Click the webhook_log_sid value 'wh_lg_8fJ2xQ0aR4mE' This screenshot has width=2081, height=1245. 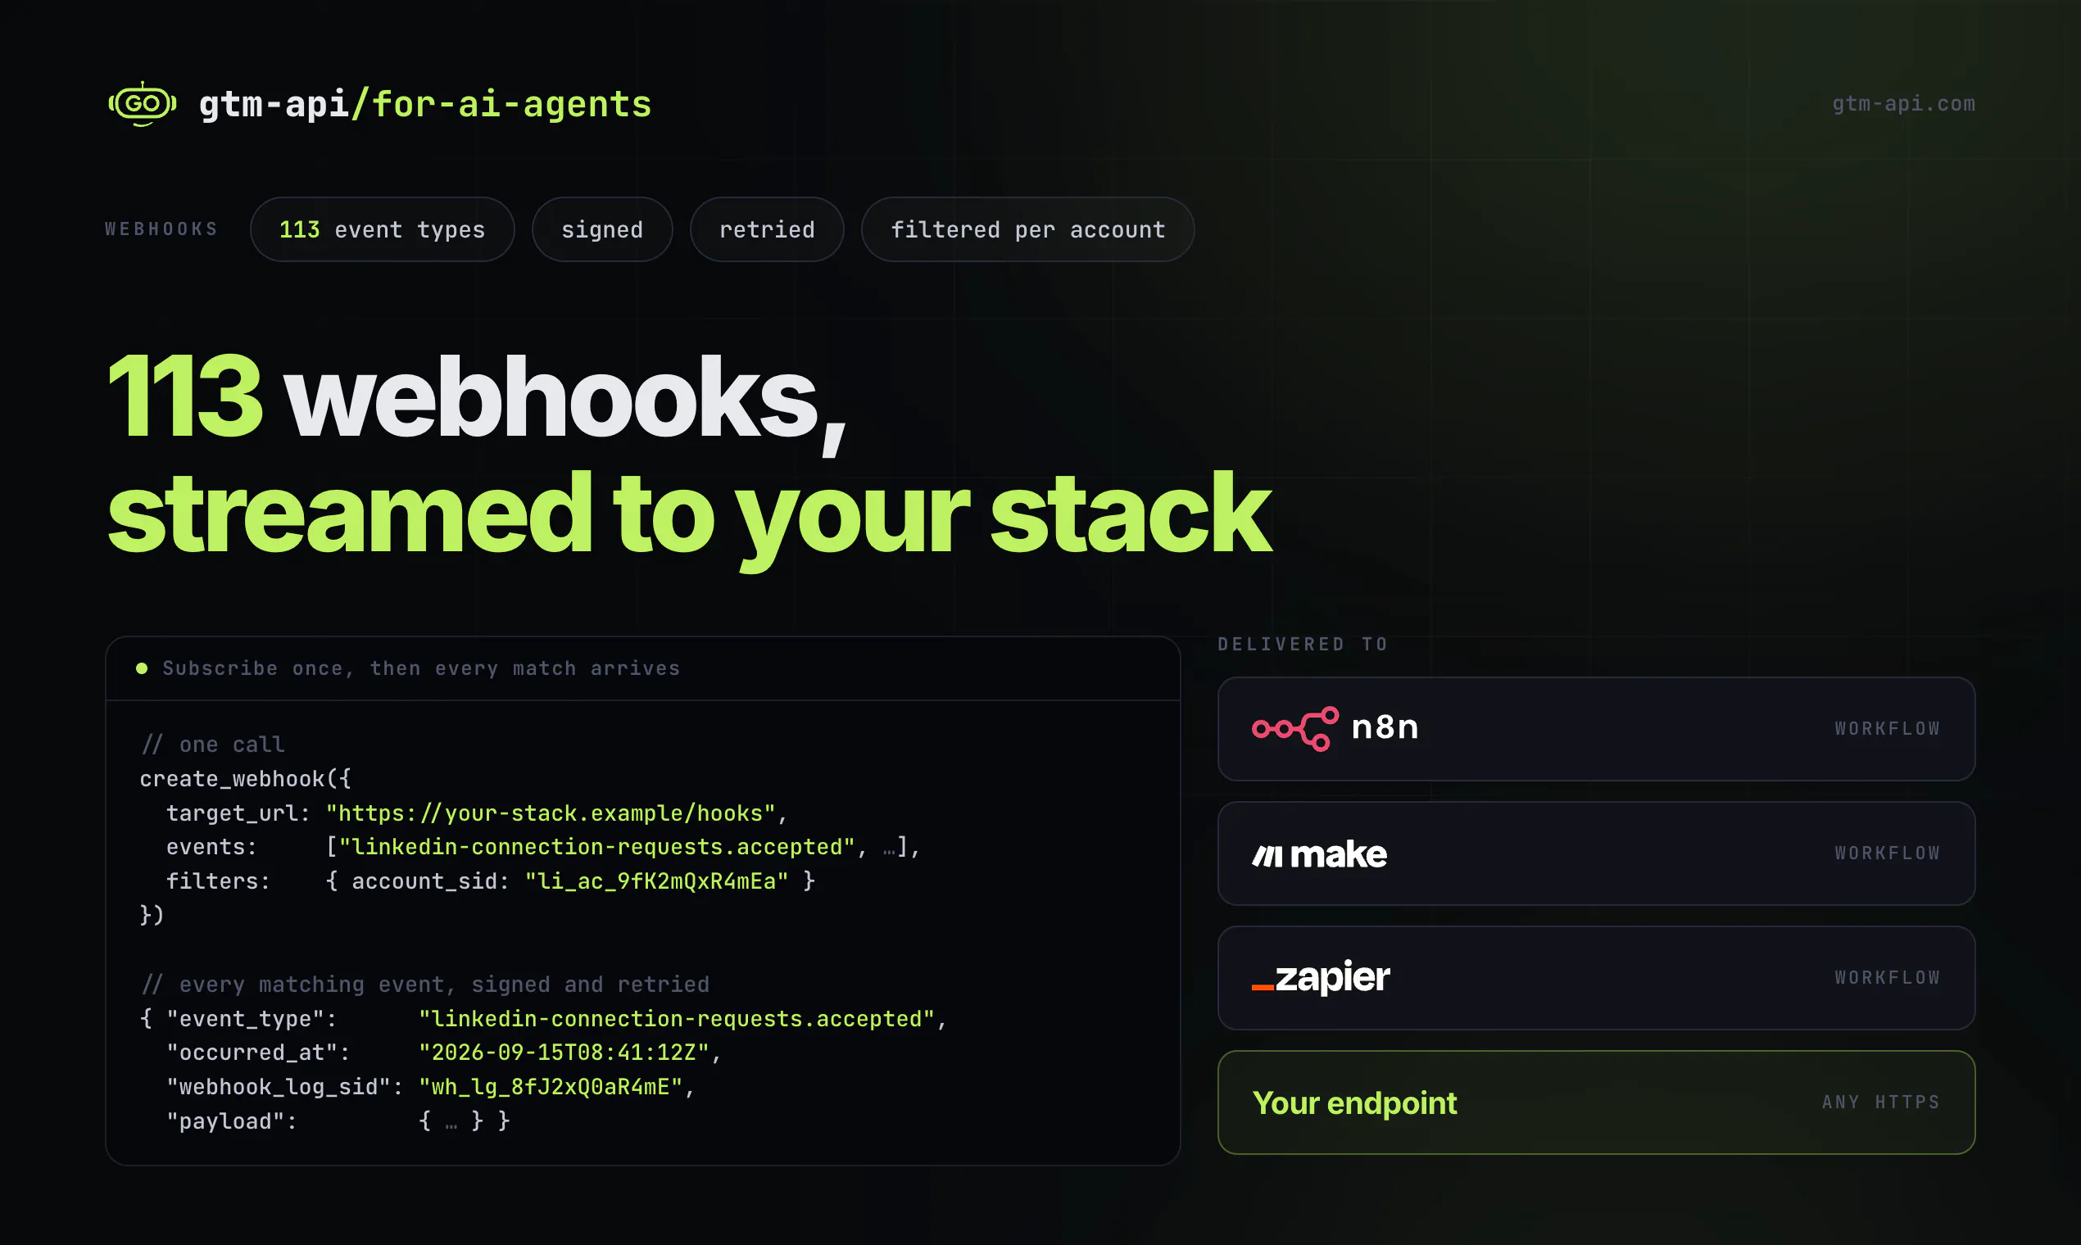coord(551,1087)
